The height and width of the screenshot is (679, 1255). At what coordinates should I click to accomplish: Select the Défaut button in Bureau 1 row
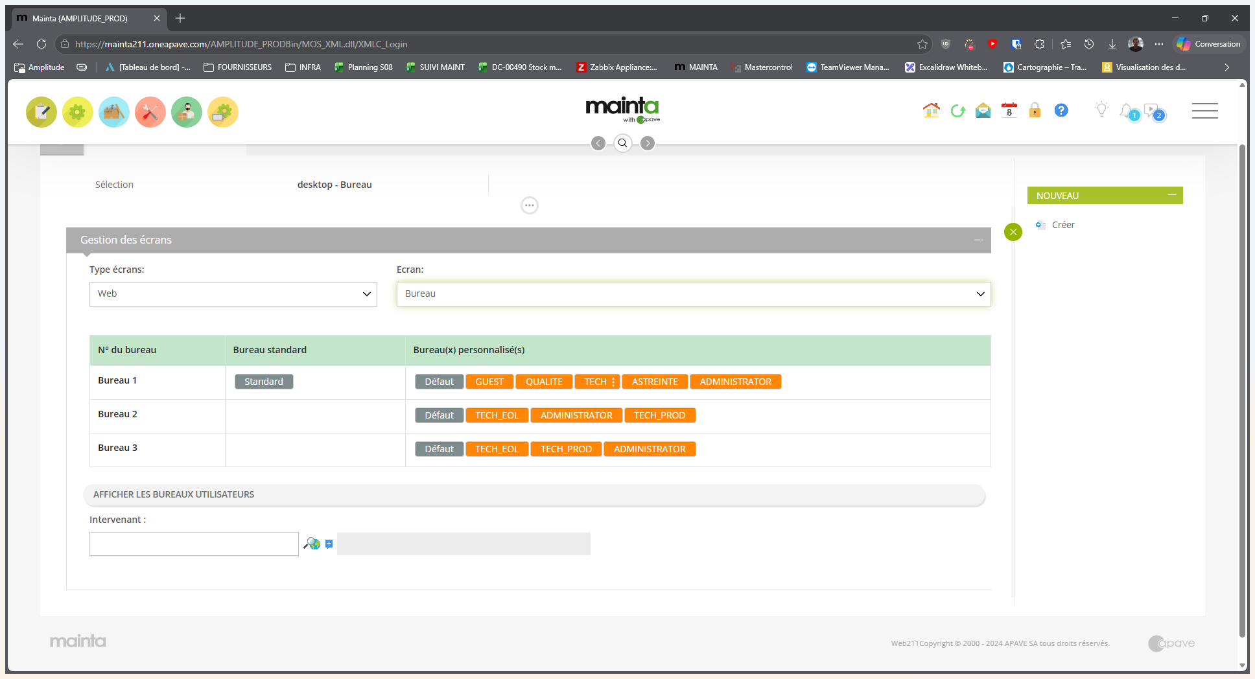click(440, 382)
